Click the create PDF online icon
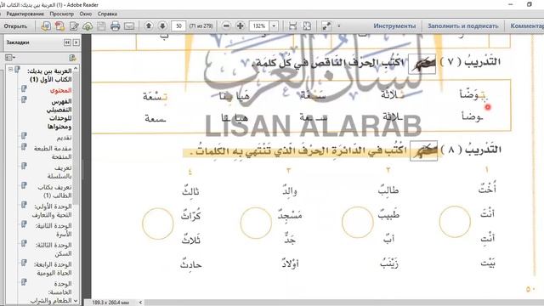 [45, 26]
